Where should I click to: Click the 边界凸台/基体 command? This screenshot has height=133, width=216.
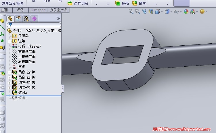pyautogui.click(x=13, y=3)
